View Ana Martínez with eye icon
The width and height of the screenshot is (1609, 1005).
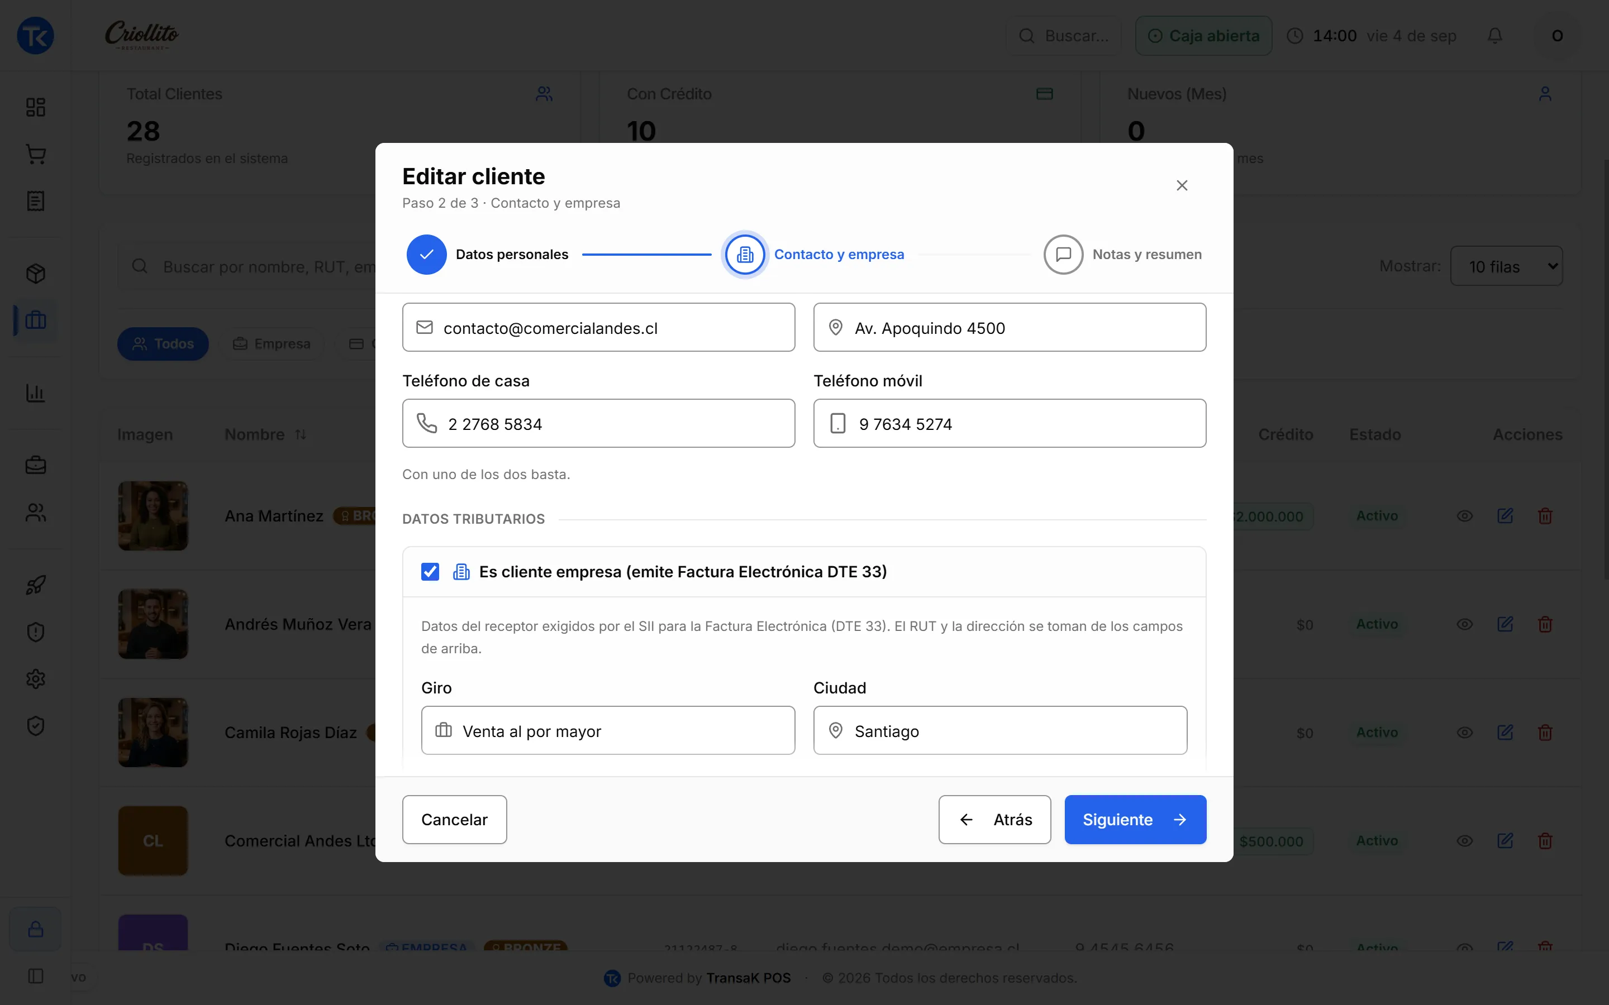[1465, 516]
